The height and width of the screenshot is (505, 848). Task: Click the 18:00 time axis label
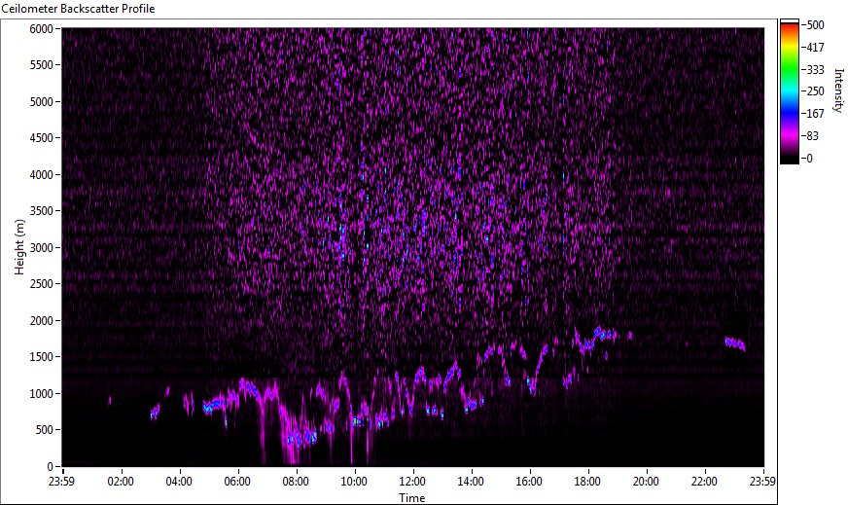tap(588, 482)
